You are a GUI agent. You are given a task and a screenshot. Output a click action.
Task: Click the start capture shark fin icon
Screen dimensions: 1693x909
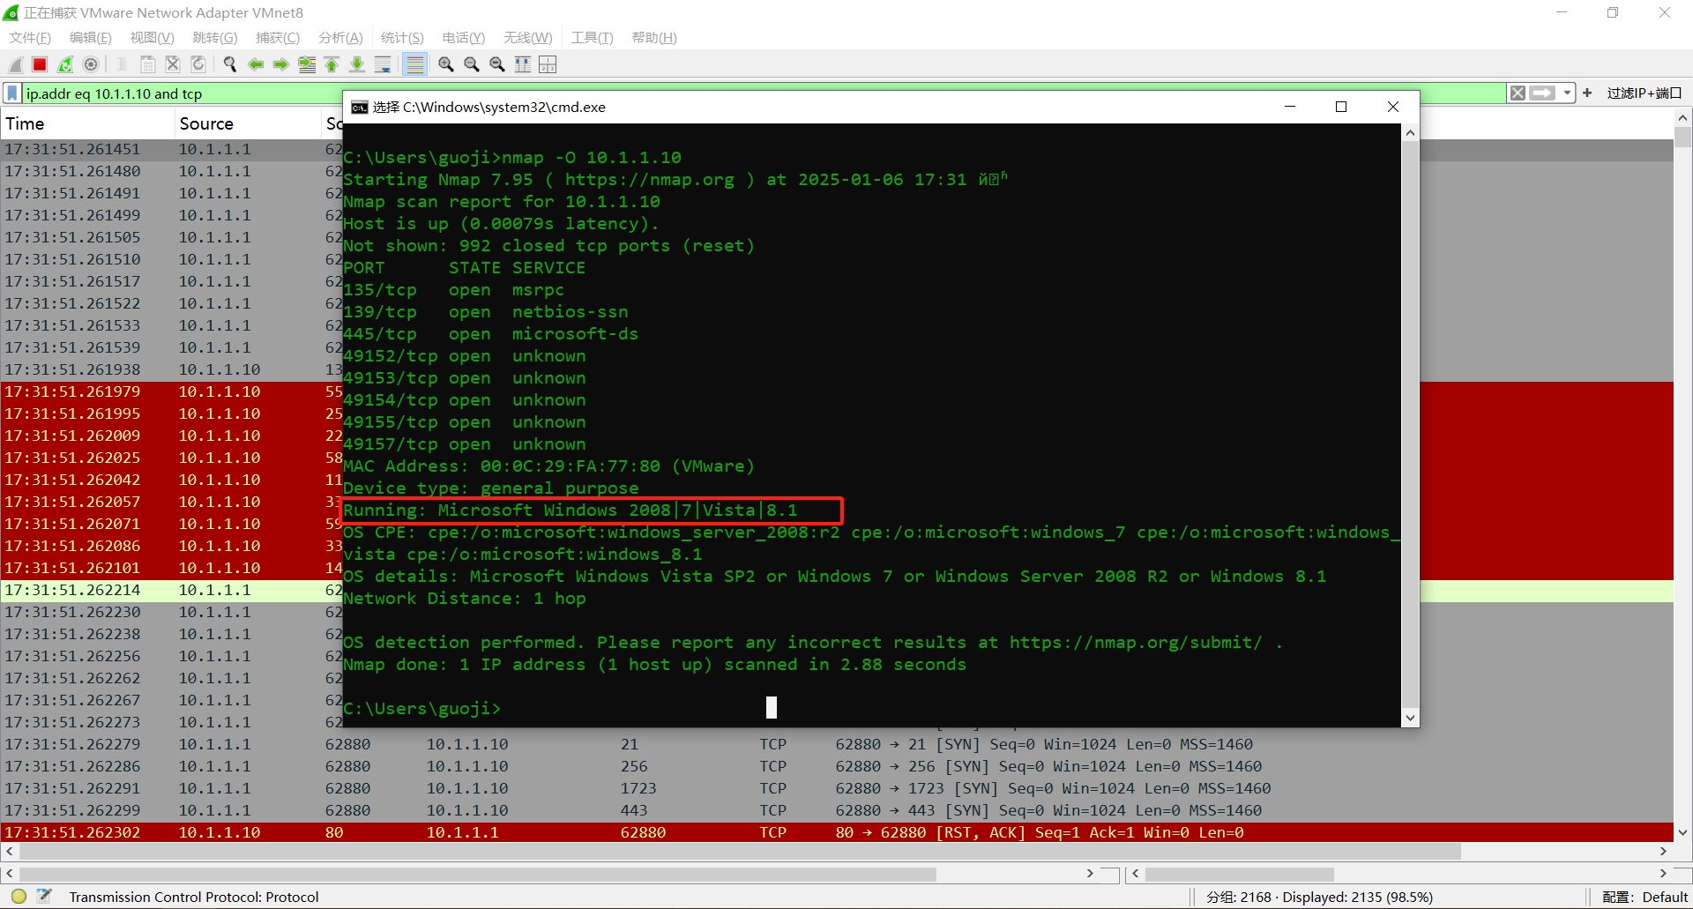click(15, 64)
